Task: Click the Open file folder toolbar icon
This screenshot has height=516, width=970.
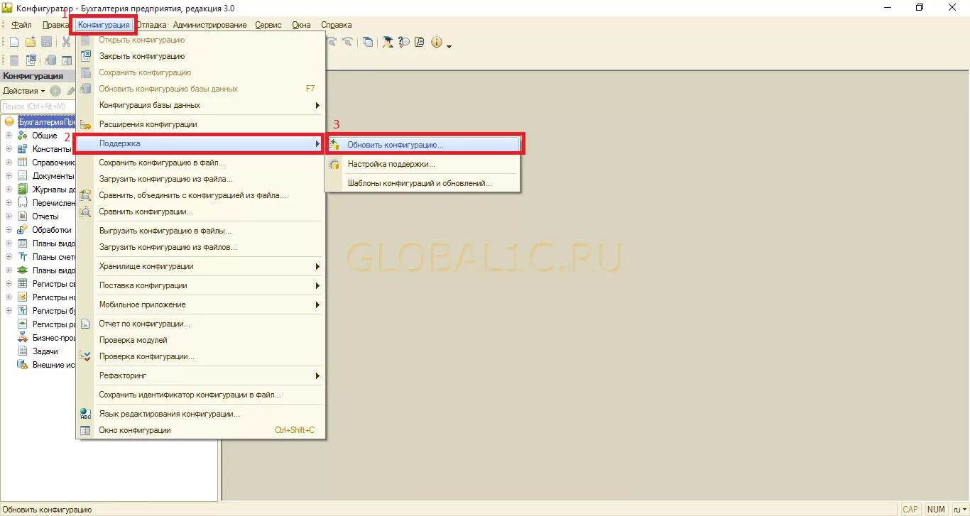Action: (x=31, y=42)
